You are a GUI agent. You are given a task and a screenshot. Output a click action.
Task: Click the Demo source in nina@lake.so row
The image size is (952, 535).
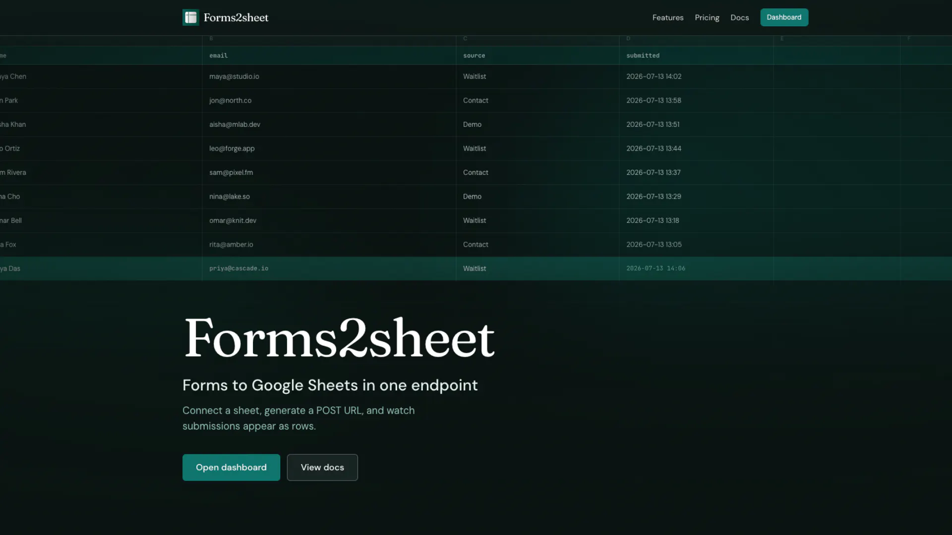click(x=537, y=197)
